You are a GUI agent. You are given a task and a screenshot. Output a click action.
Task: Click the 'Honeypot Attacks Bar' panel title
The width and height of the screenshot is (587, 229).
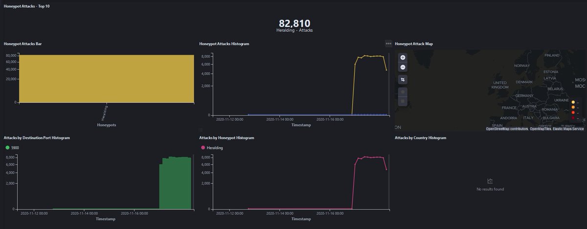click(x=23, y=44)
